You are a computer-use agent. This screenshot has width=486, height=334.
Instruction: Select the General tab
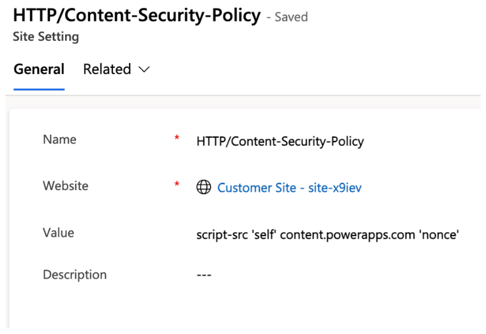point(39,69)
